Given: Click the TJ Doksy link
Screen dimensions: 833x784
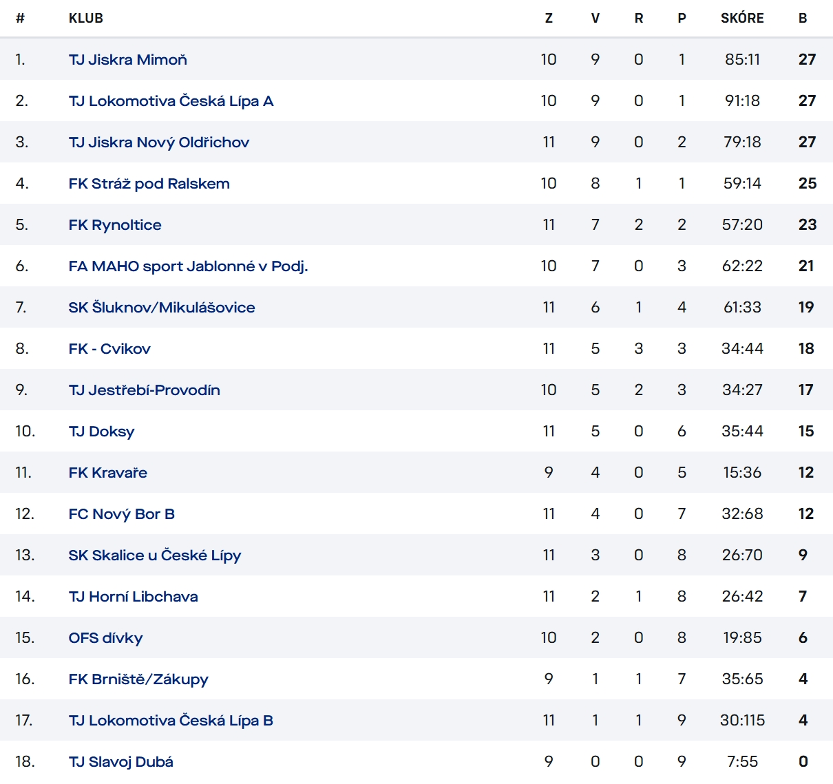Looking at the screenshot, I should click(x=102, y=432).
